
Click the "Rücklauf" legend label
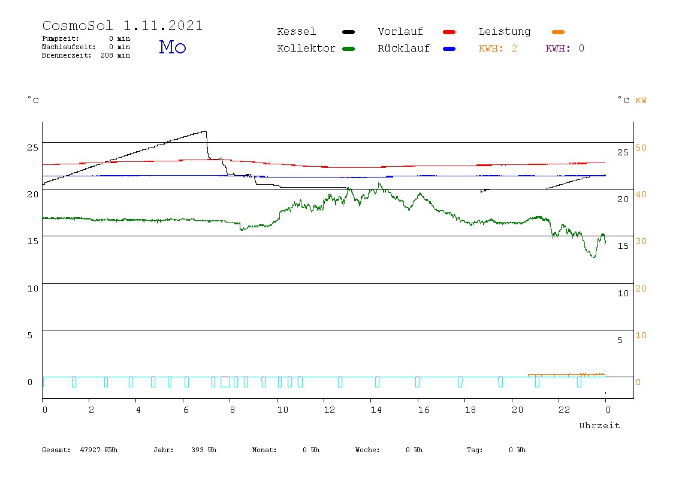pos(404,49)
